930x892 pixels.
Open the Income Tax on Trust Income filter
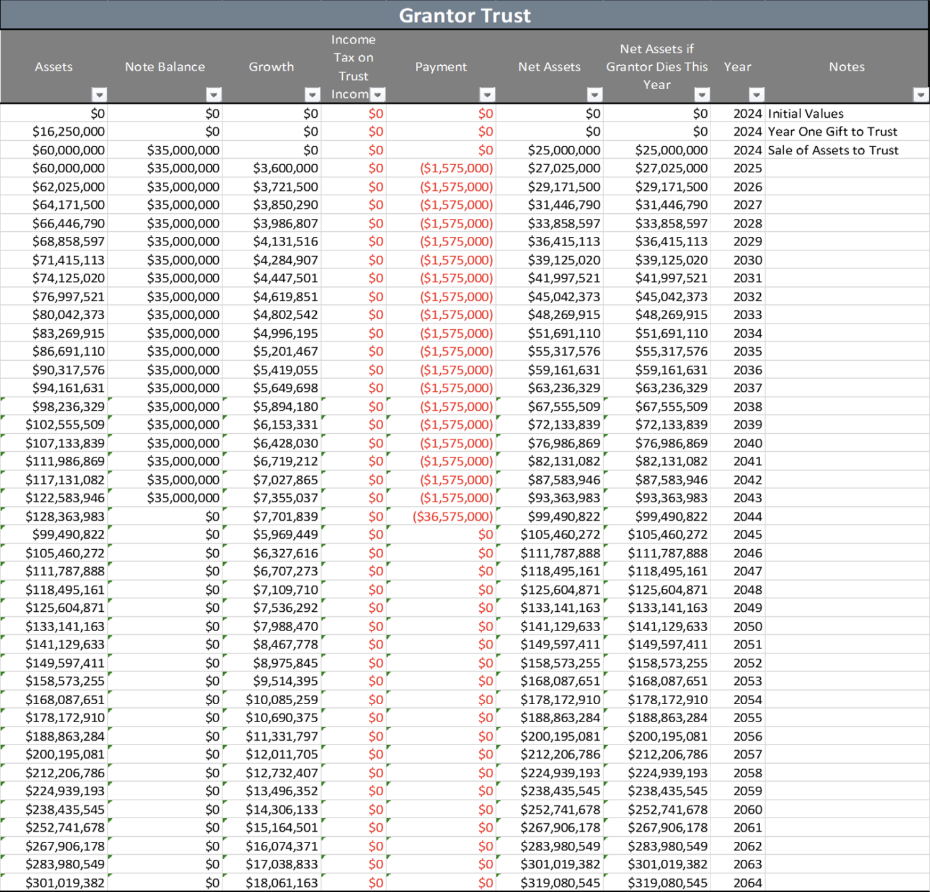378,95
